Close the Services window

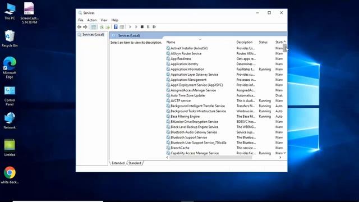[x=281, y=13]
